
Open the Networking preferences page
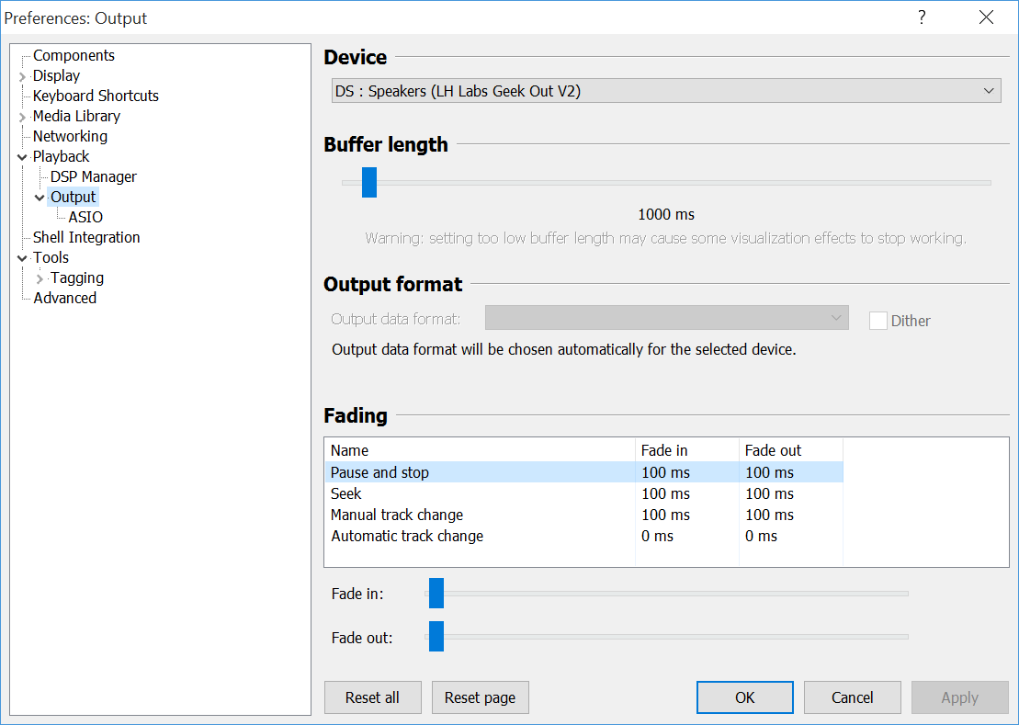pos(70,136)
